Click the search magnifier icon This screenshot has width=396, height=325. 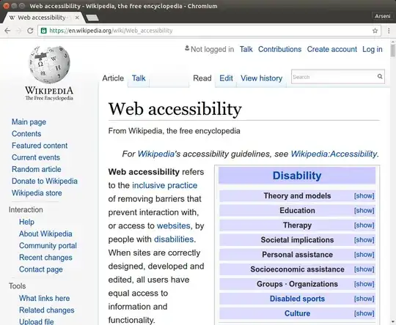pyautogui.click(x=380, y=76)
